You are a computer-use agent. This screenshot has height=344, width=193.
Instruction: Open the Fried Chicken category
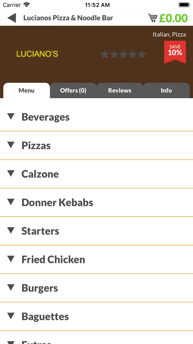coord(97,259)
